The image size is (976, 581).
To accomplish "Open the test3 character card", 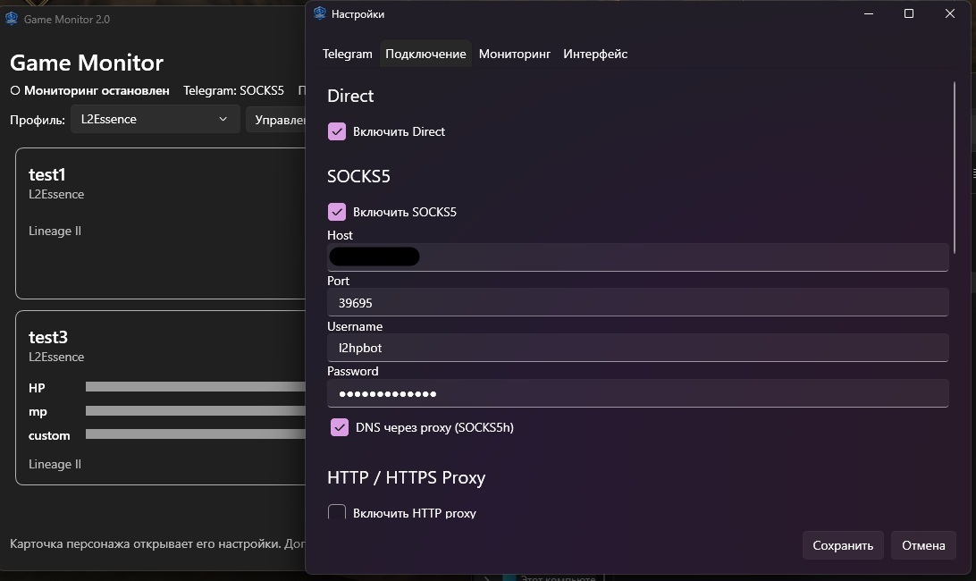I will point(161,397).
